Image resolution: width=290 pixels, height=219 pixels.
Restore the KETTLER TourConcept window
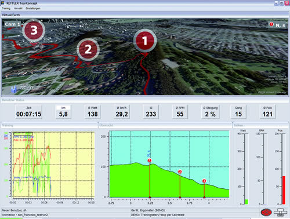281,3
